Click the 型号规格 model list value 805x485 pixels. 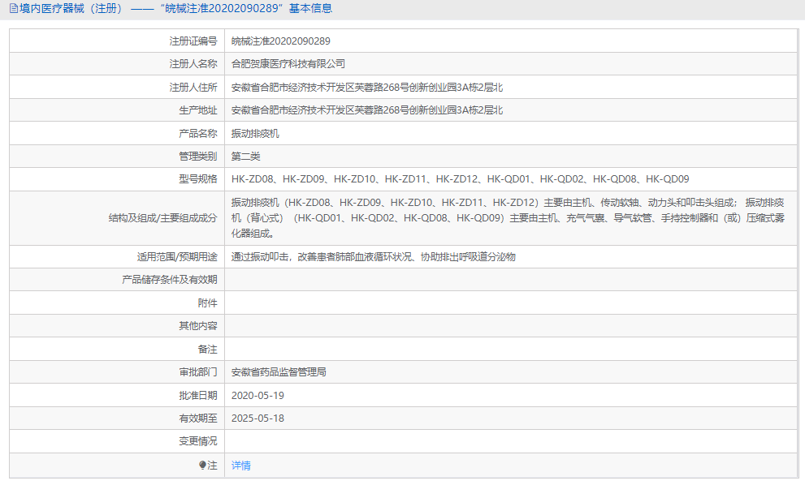pos(460,179)
